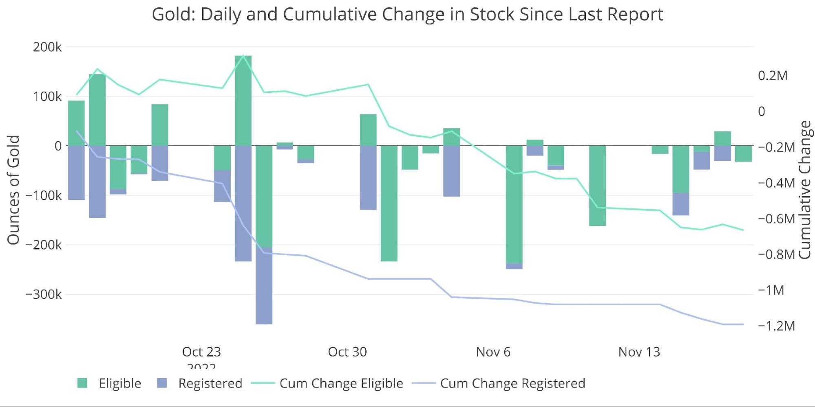This screenshot has width=815, height=407.
Task: Click the 200k left axis tick label
Action: pos(47,47)
